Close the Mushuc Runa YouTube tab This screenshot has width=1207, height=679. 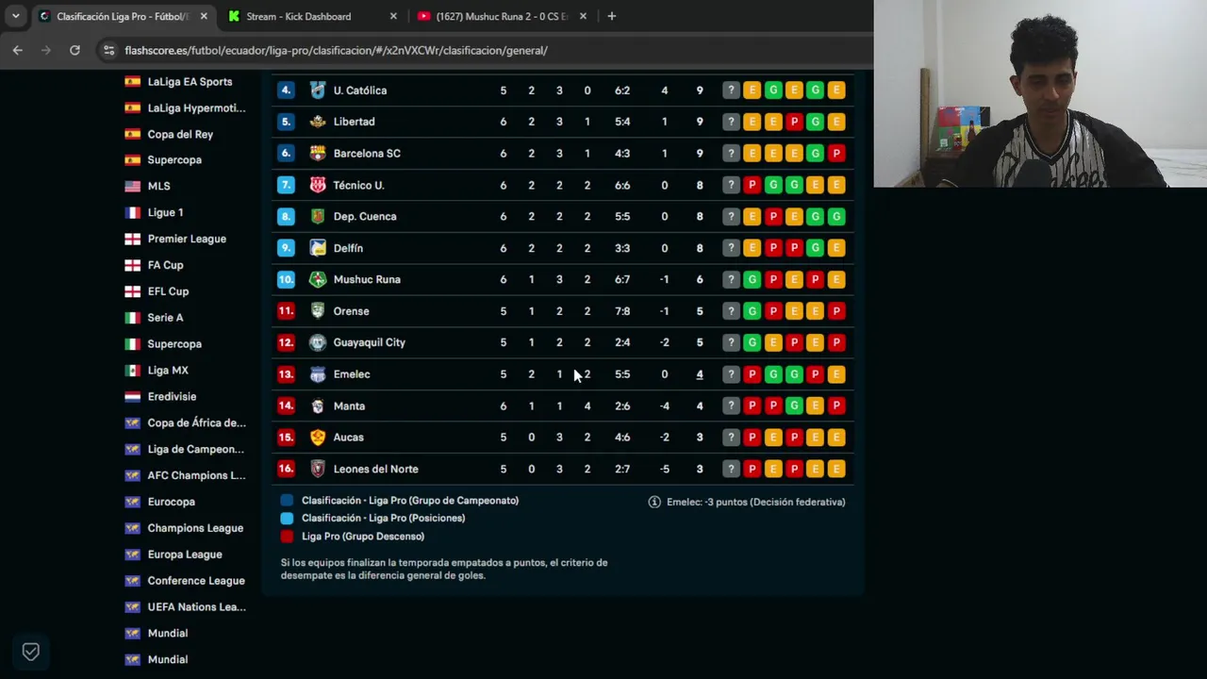click(x=583, y=16)
